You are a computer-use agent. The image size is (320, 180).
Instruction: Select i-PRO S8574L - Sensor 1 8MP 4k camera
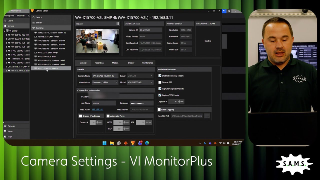pyautogui.click(x=51, y=40)
